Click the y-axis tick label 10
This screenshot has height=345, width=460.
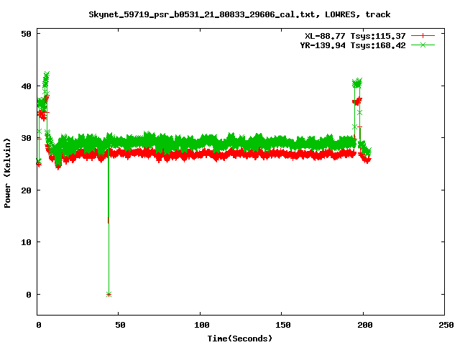coord(27,242)
